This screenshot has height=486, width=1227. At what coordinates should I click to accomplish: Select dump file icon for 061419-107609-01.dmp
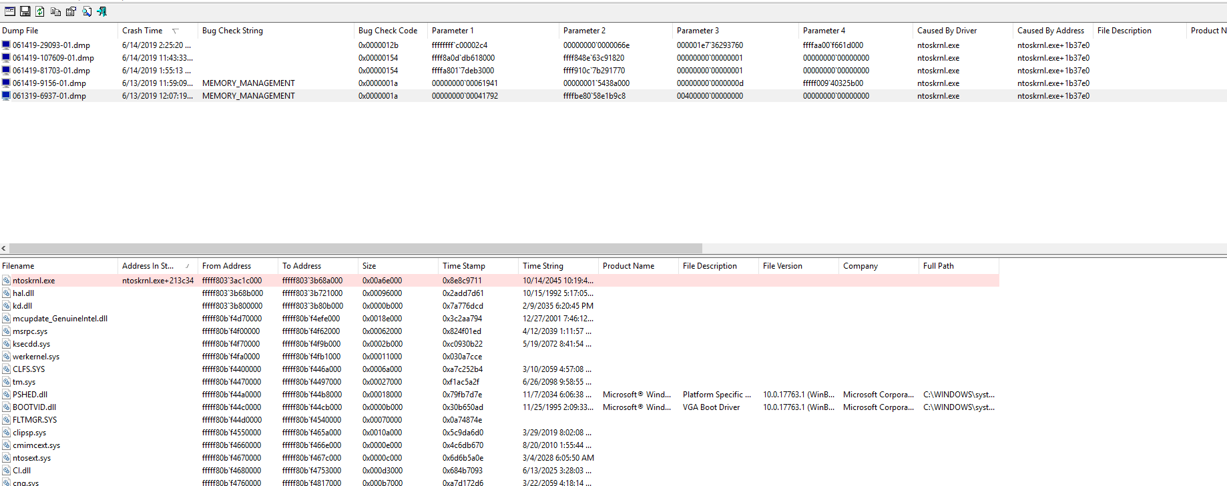coord(6,58)
